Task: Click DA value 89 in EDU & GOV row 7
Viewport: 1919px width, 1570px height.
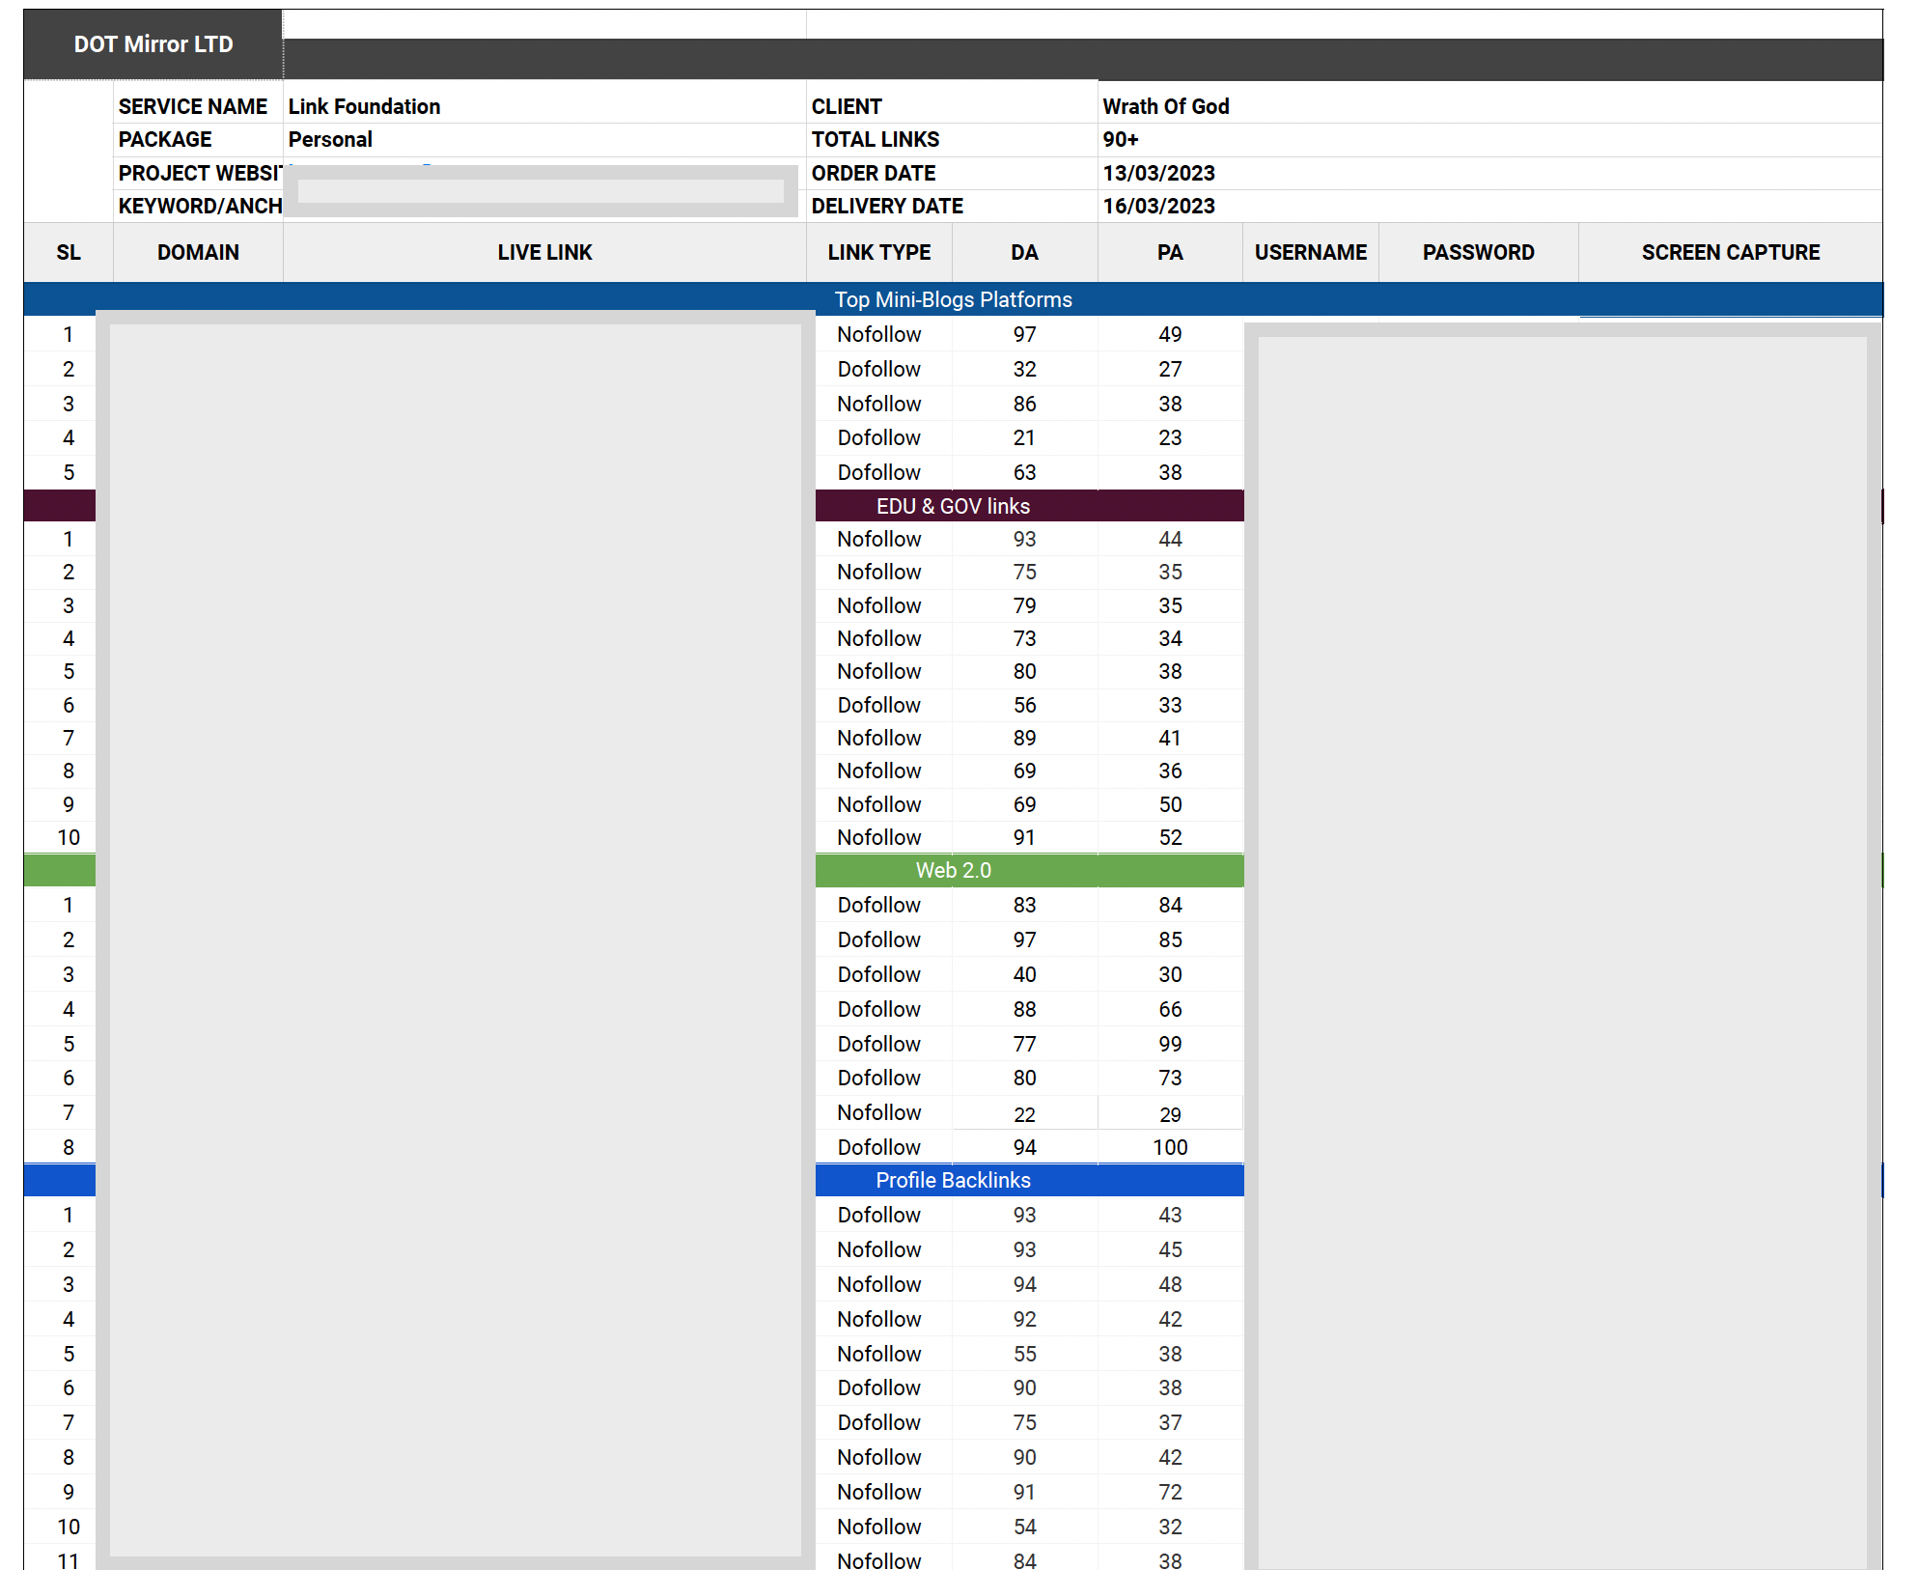Action: [1024, 738]
